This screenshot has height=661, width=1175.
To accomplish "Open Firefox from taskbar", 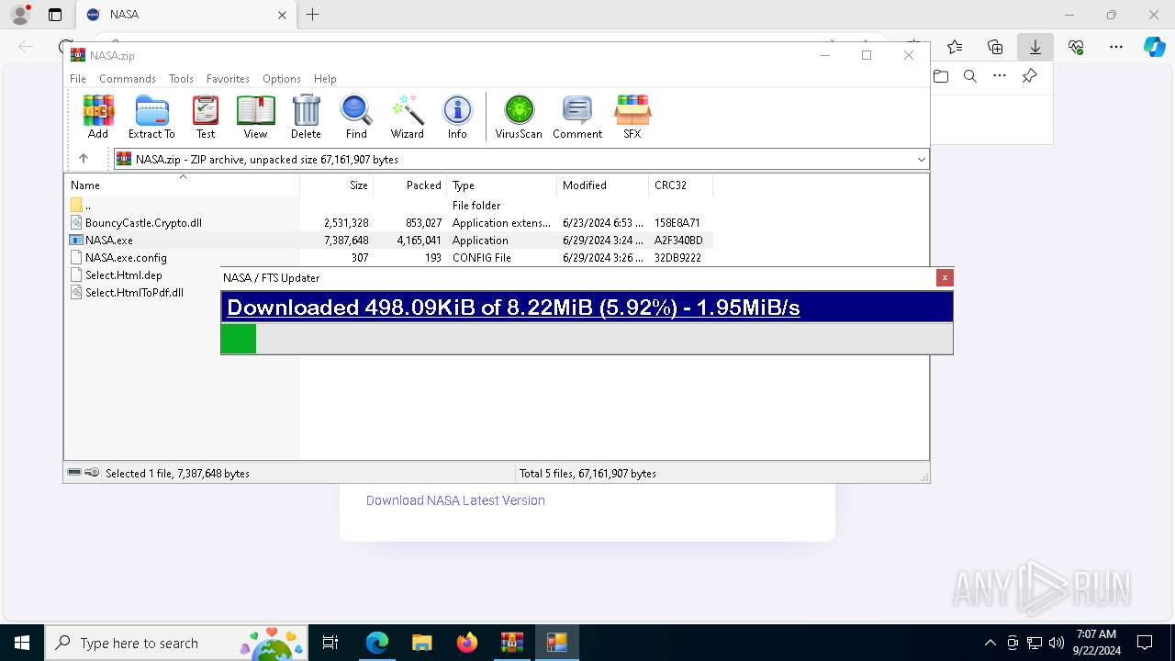I will coord(467,643).
